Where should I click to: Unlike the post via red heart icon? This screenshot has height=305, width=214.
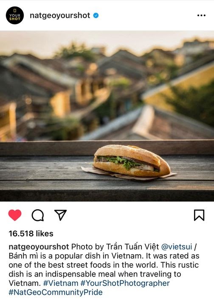(15, 215)
